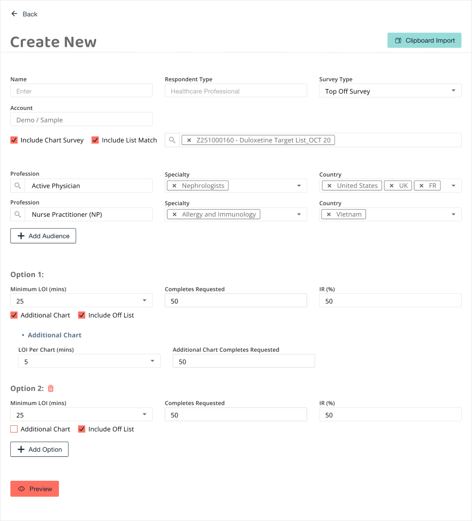Image resolution: width=472 pixels, height=521 pixels.
Task: Remove the Duloxetine Target List tag
Action: pyautogui.click(x=189, y=140)
